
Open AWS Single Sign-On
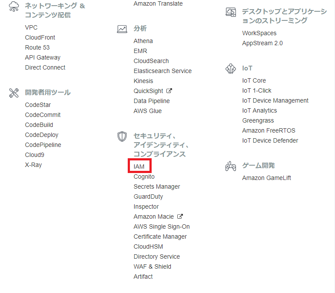click(162, 227)
